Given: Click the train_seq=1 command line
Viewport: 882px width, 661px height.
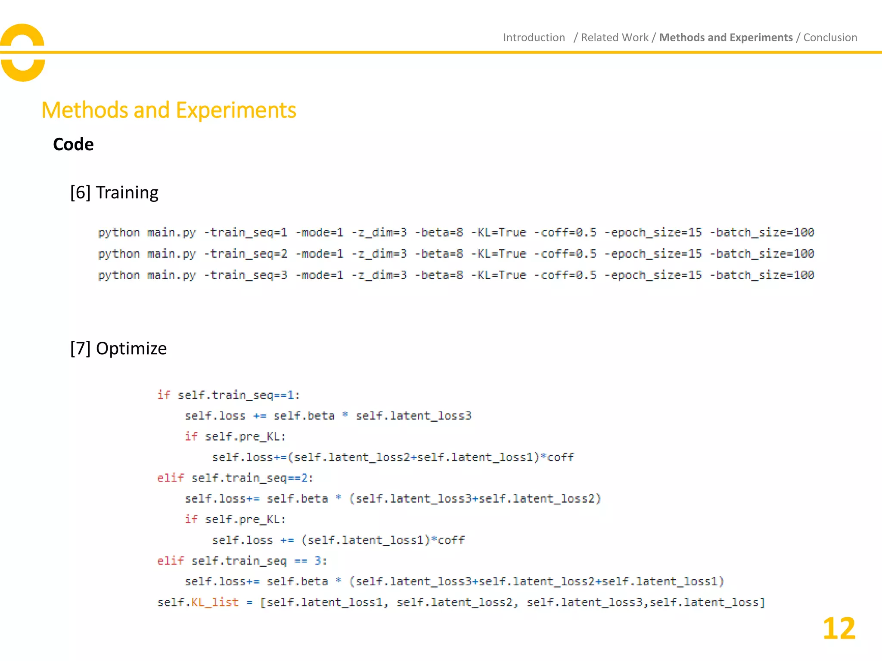Looking at the screenshot, I should (456, 232).
